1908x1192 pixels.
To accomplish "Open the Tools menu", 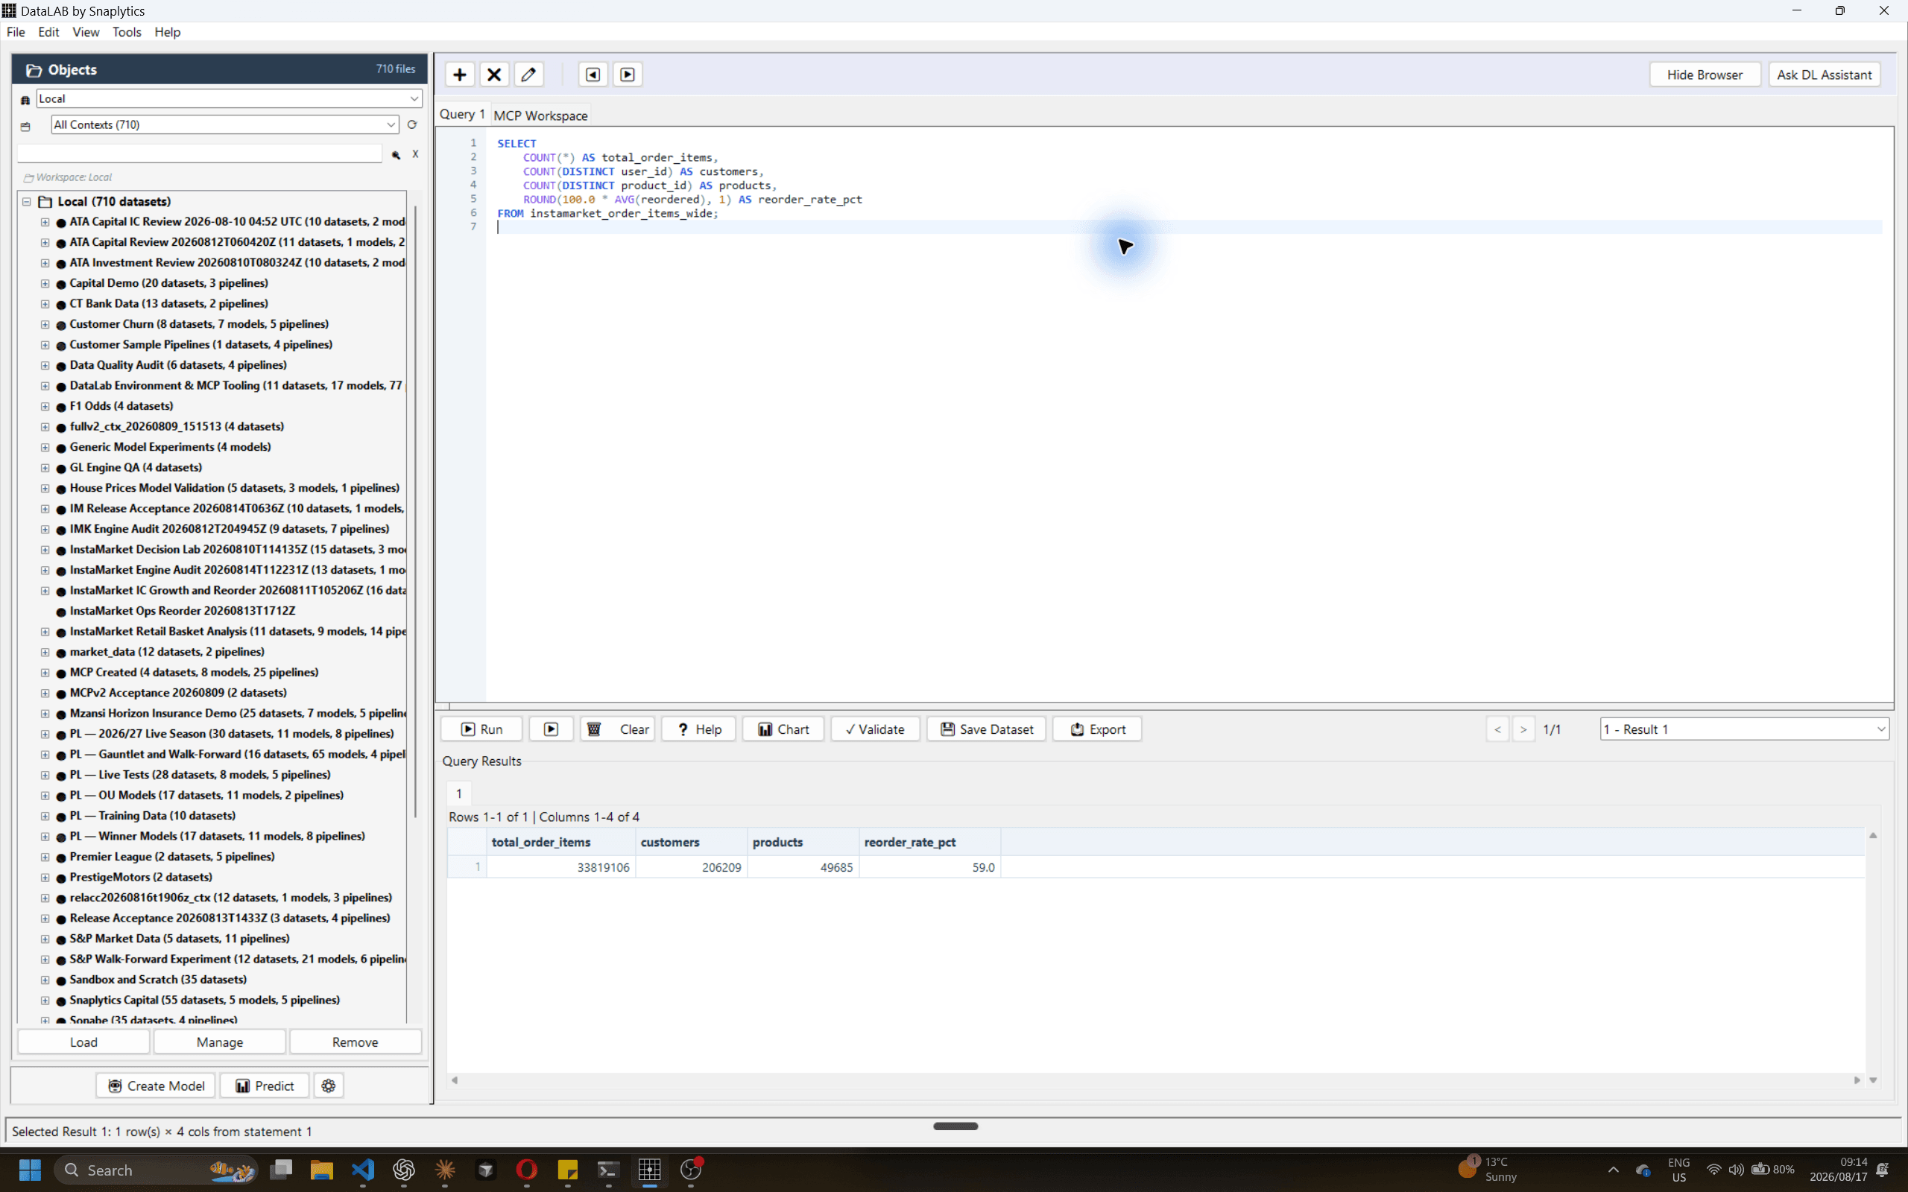I will point(126,32).
